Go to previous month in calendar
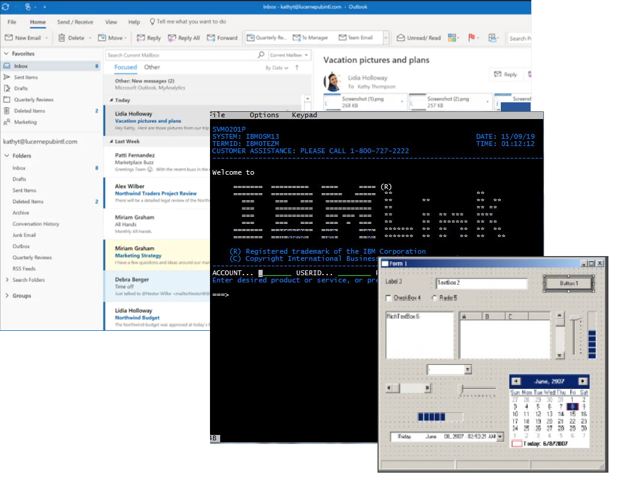This screenshot has width=624, height=487. click(x=516, y=381)
